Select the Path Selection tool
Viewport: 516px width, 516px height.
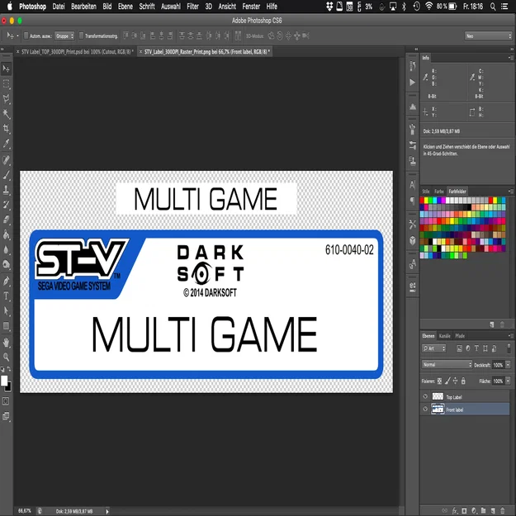(7, 310)
